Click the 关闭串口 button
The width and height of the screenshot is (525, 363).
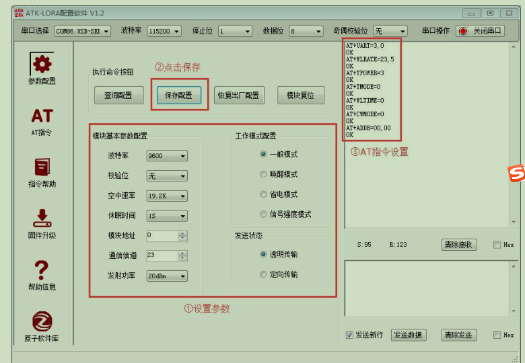coord(480,31)
